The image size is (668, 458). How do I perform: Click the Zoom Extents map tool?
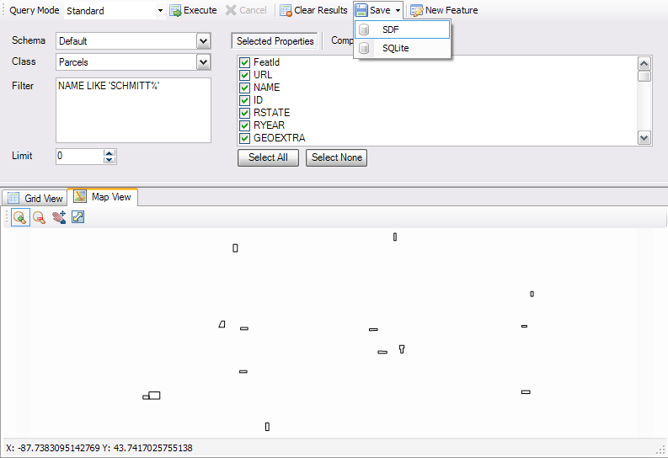point(78,217)
